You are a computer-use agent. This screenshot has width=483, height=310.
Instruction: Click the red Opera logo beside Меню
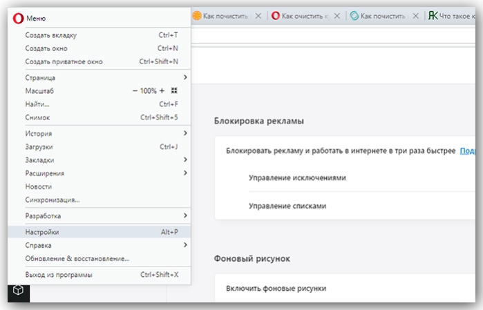pyautogui.click(x=18, y=19)
